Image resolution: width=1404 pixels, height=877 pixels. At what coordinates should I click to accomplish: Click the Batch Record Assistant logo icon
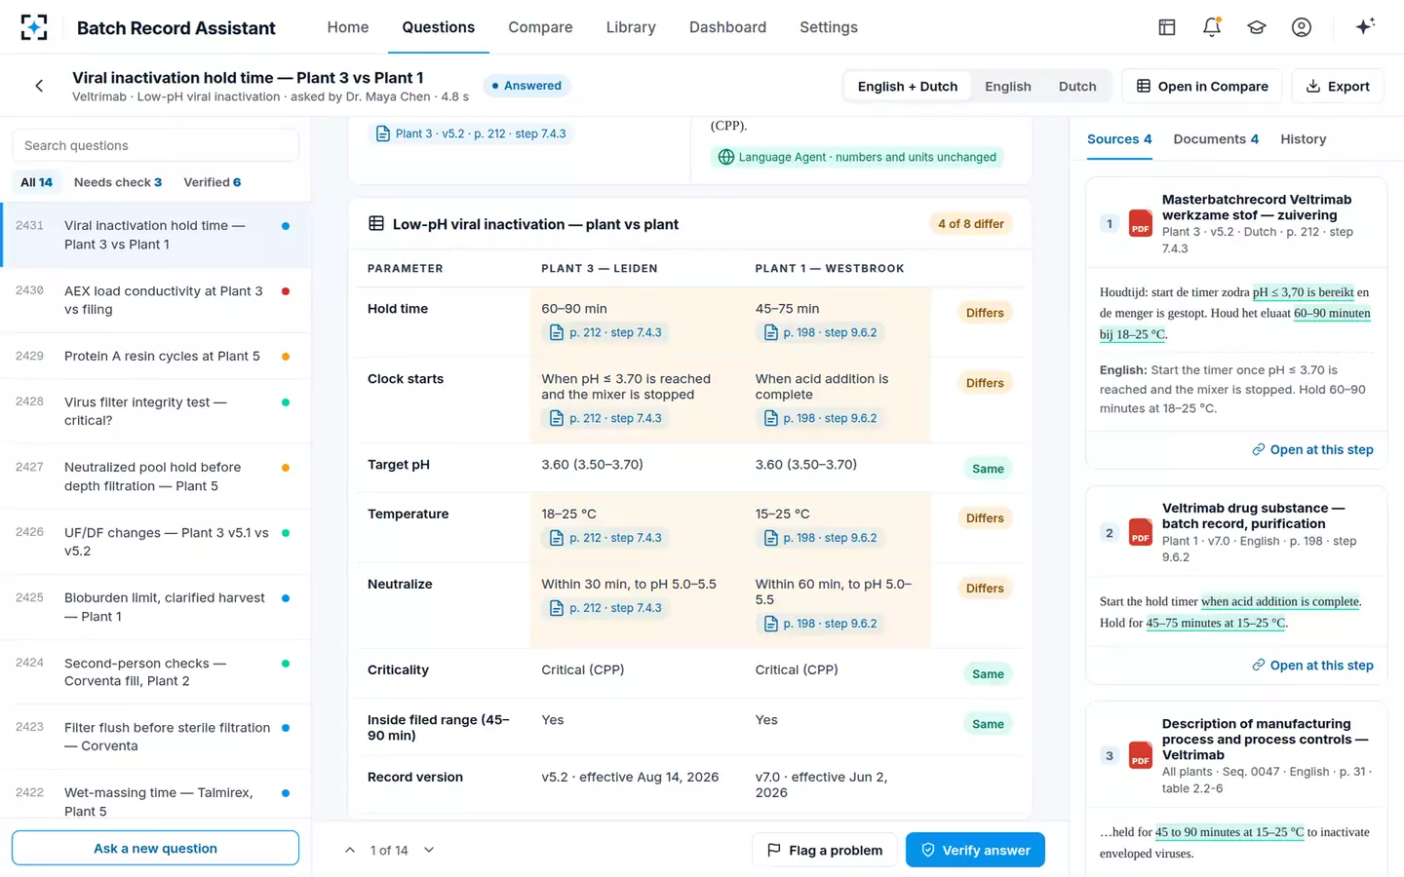pyautogui.click(x=34, y=27)
